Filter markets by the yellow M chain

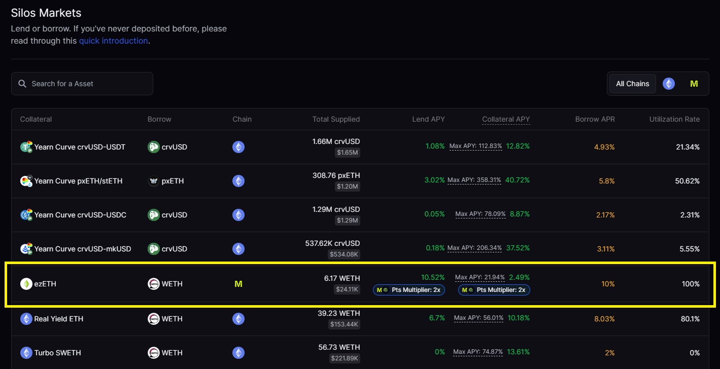point(694,84)
